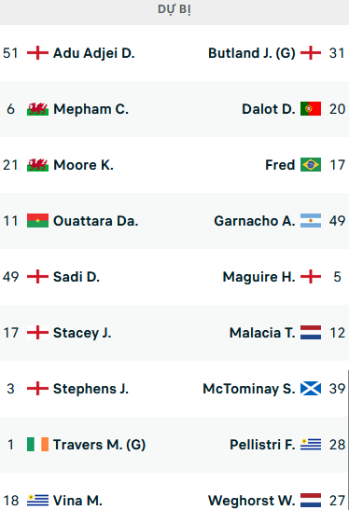Click the Netherlands flag next to Malacia T.
Screen dimensions: 349x510
tap(311, 333)
